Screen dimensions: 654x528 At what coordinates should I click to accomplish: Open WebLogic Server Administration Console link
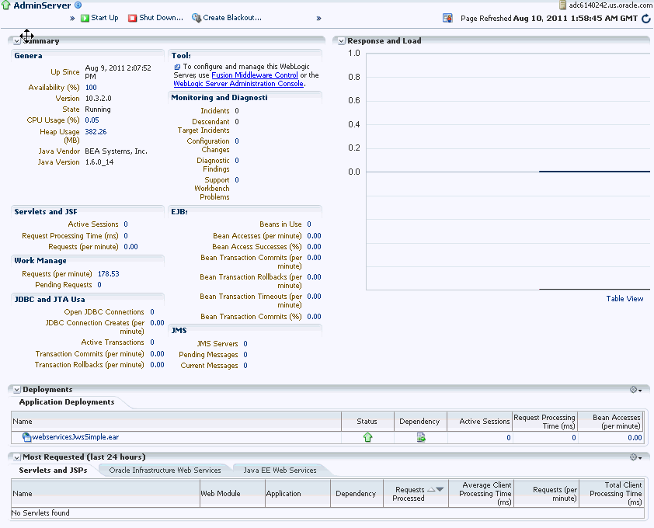[238, 83]
